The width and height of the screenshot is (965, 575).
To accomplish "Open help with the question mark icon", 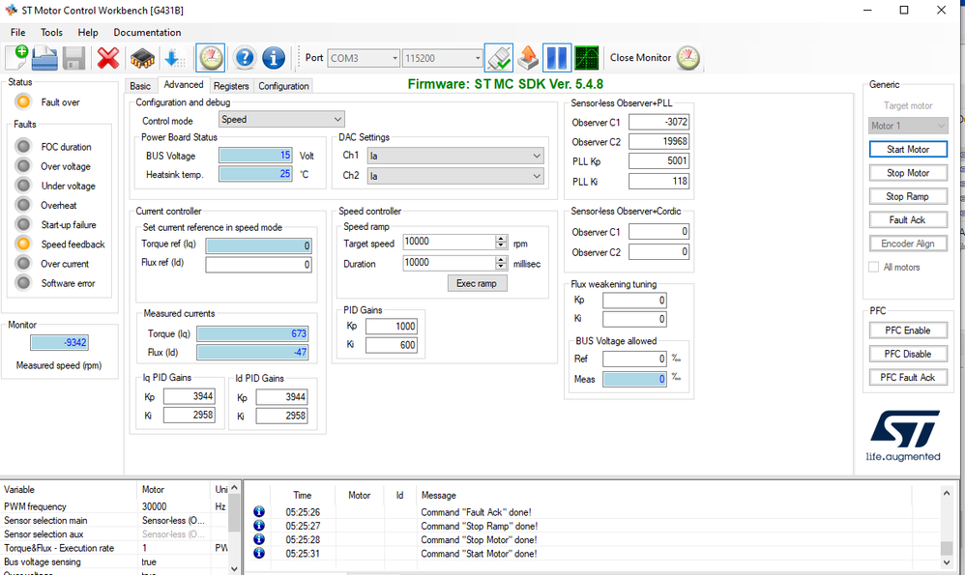I will pos(245,58).
